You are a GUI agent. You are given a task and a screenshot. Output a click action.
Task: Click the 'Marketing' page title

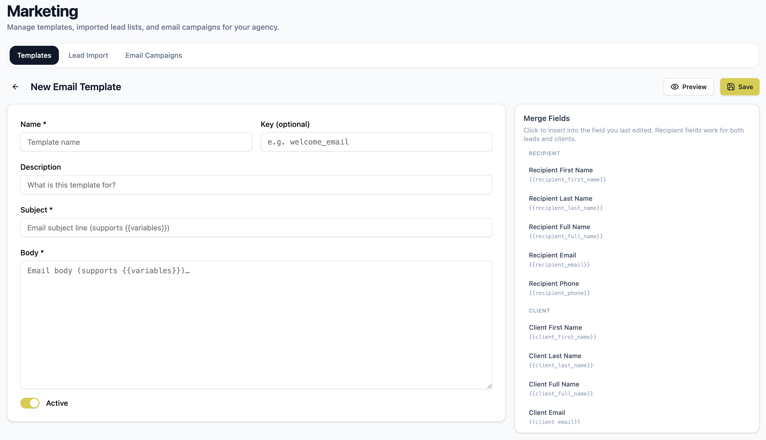pos(42,11)
